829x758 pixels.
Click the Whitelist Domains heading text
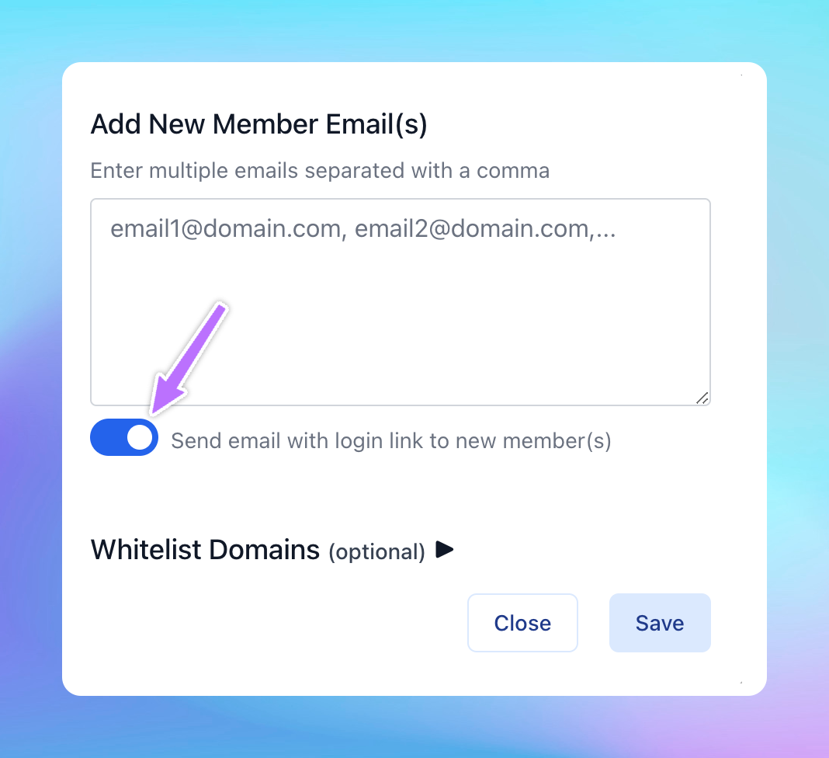[205, 550]
